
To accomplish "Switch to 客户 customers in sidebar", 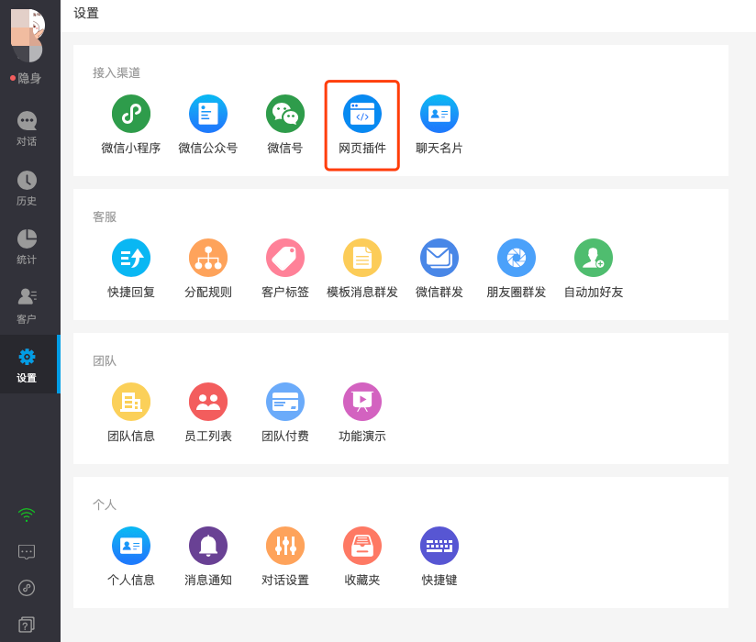I will [x=27, y=306].
